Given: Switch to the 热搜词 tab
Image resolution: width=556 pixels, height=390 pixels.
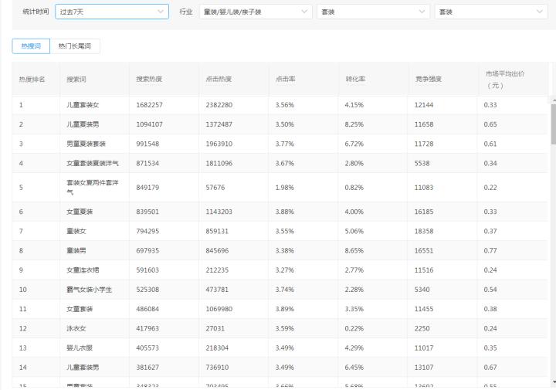Looking at the screenshot, I should 31,46.
